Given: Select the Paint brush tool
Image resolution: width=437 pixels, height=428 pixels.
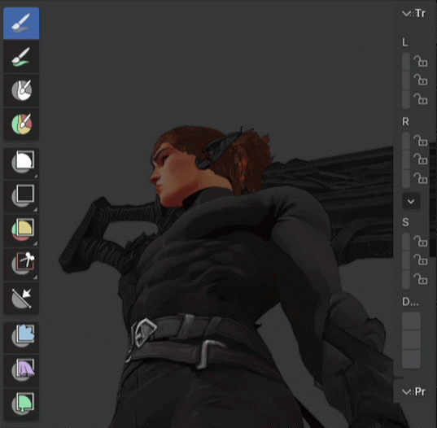Looking at the screenshot, I should (21, 23).
